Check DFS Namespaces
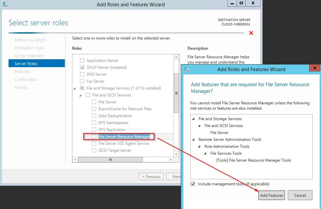This screenshot has width=321, height=209. (x=94, y=123)
